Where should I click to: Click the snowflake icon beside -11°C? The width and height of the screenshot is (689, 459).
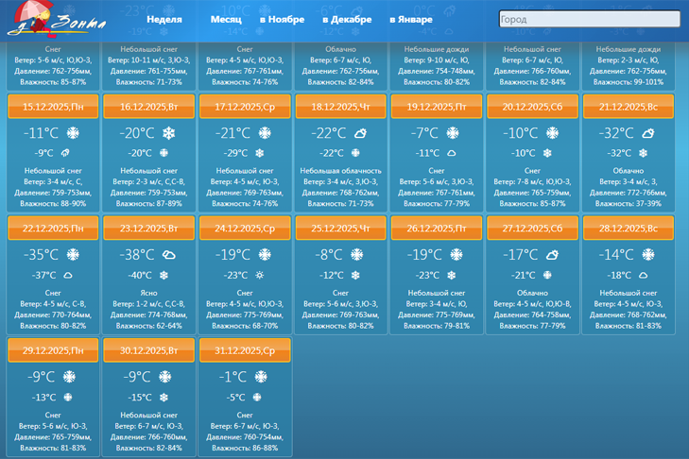click(73, 133)
